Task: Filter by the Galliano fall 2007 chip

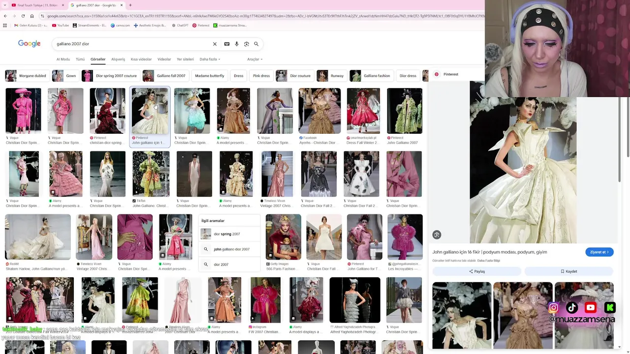Action: point(165,76)
